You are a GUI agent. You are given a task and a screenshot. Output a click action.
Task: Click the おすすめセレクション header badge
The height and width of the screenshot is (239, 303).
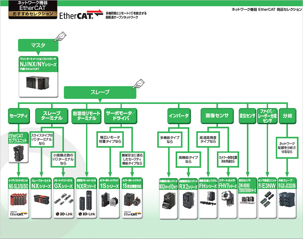tap(33, 14)
